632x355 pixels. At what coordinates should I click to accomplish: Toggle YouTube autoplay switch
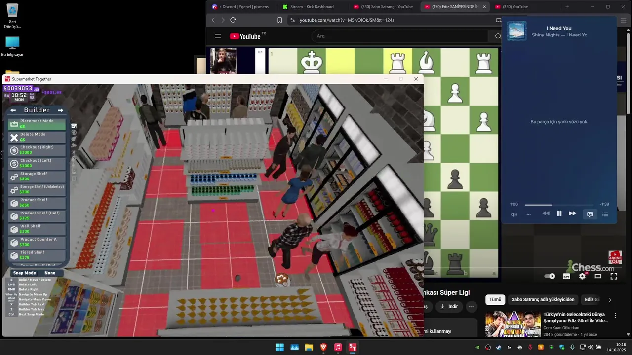[550, 276]
